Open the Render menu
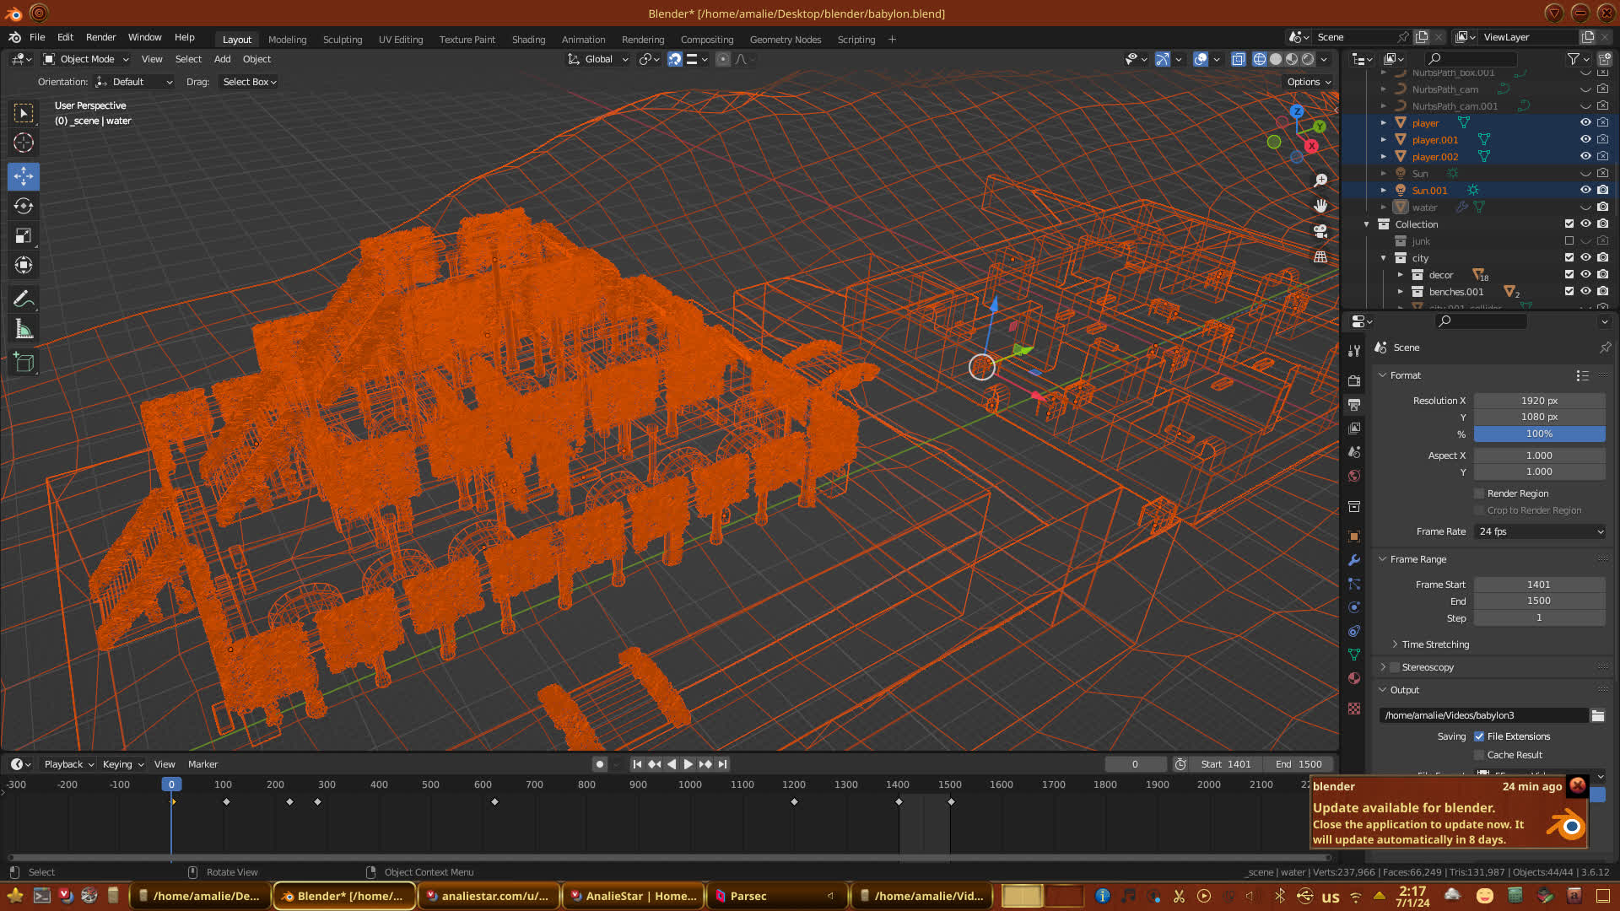1620x911 pixels. [x=100, y=37]
